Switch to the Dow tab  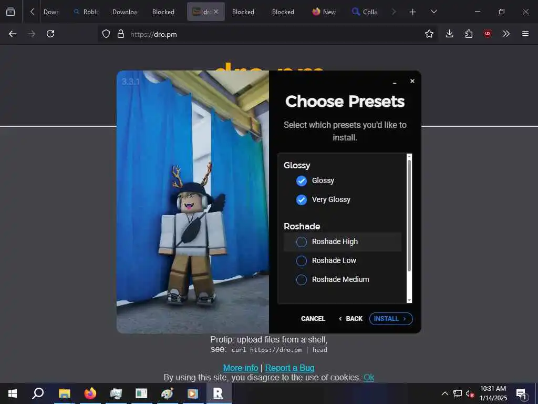tap(51, 12)
